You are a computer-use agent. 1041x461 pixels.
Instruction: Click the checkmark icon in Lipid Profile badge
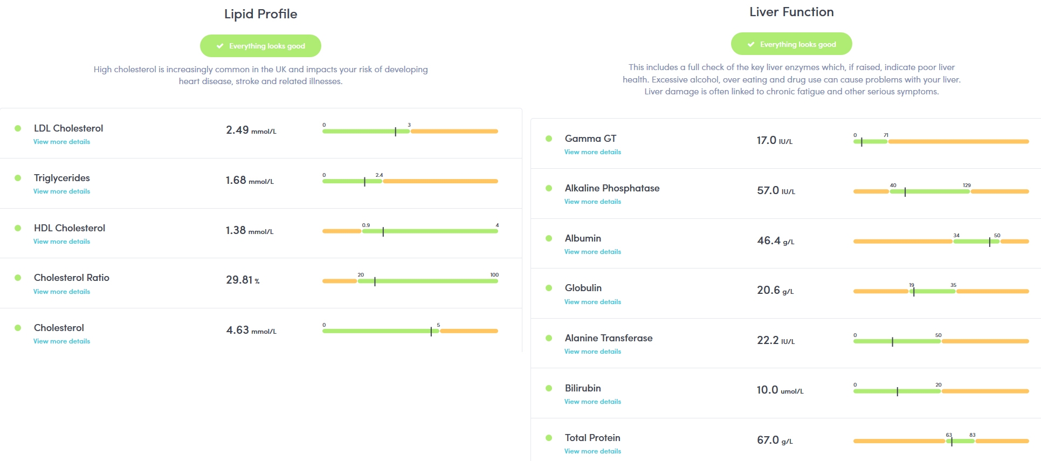pyautogui.click(x=220, y=46)
